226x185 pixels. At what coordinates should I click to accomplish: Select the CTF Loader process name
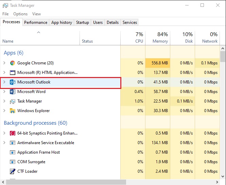click(x=28, y=171)
